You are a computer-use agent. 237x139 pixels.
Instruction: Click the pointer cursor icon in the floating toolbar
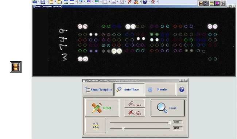pos(223,3)
